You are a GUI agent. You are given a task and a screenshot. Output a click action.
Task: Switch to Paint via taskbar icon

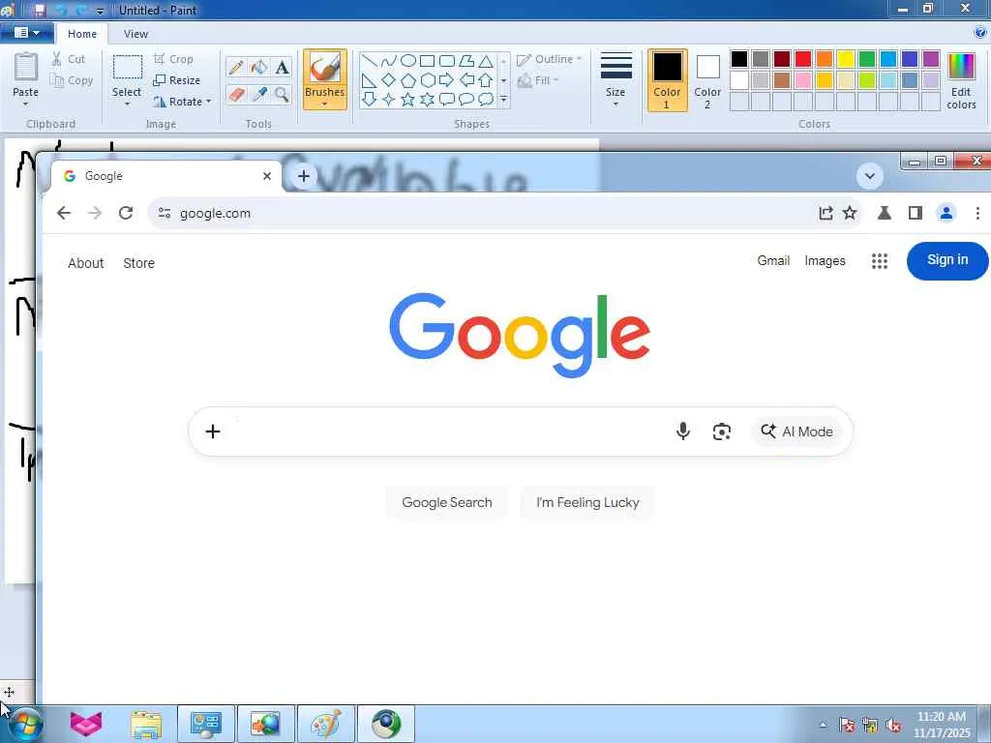coord(325,724)
